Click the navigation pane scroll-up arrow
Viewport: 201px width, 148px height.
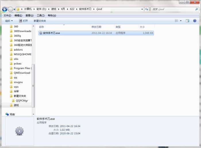tap(33, 26)
